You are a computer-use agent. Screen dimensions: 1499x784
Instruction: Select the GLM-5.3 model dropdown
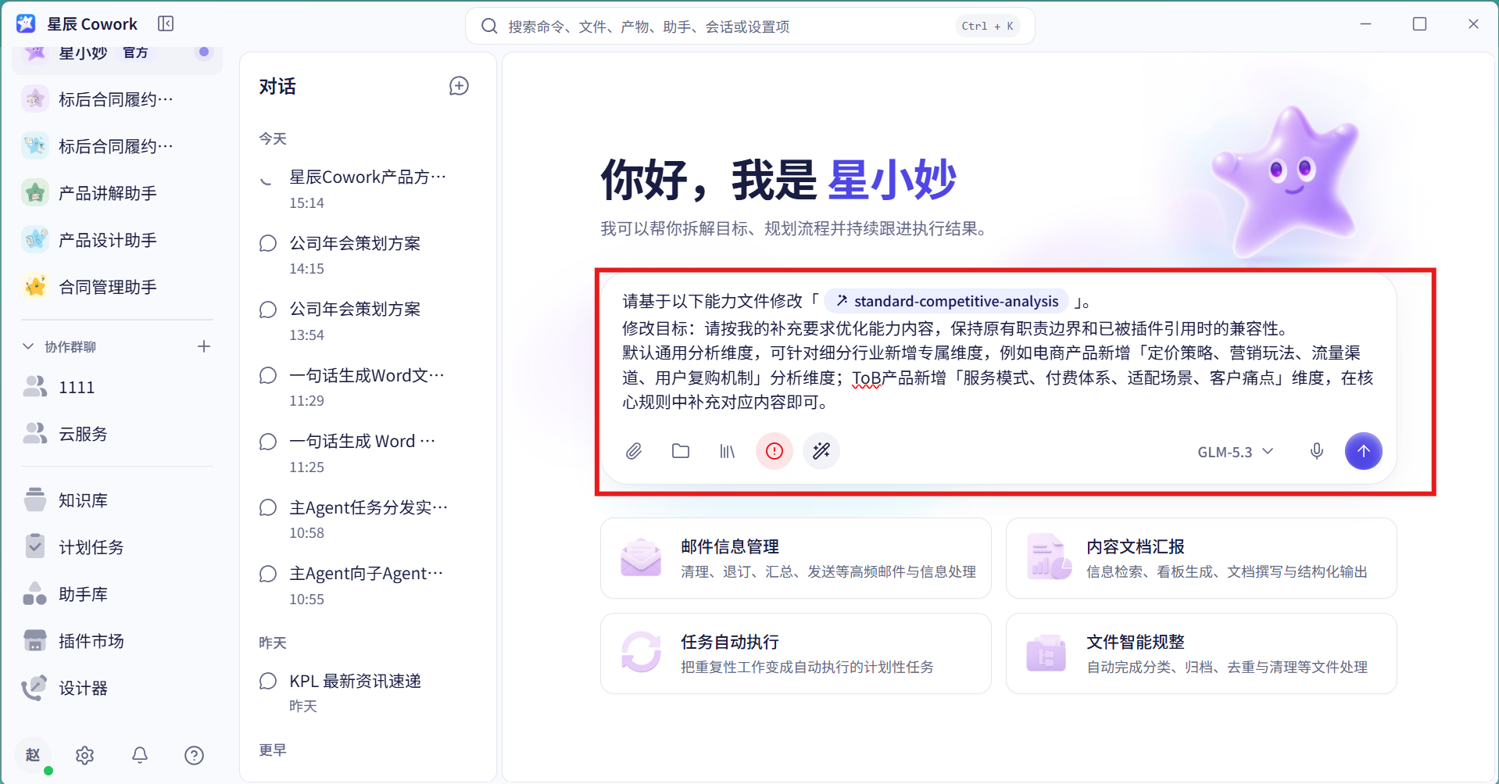(x=1236, y=452)
